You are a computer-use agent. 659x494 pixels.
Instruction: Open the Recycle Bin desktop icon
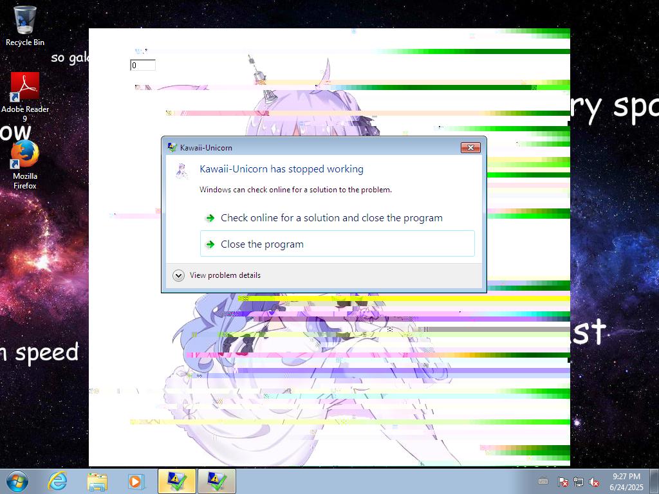(x=25, y=26)
